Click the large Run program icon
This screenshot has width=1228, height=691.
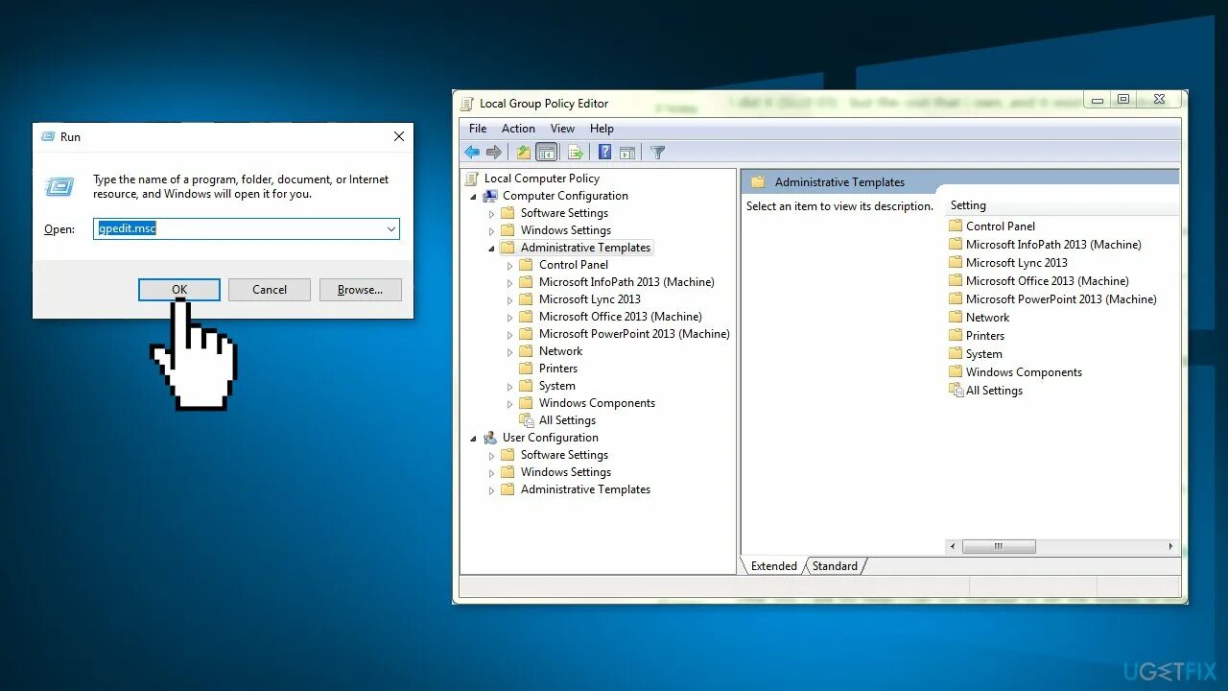pos(59,186)
